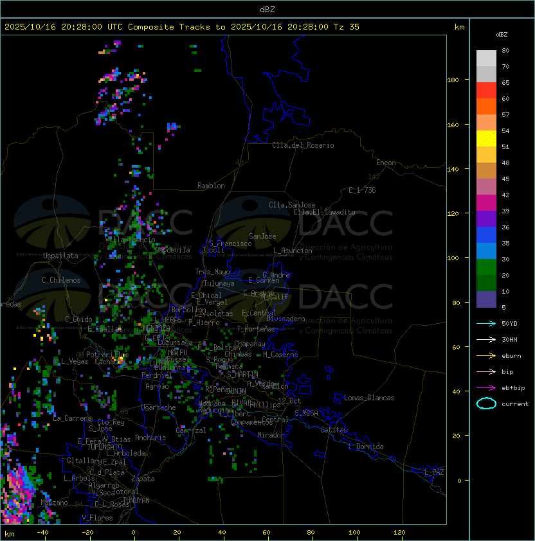Click the 'eburn' legend label
Image resolution: width=535 pixels, height=541 pixels.
511,356
